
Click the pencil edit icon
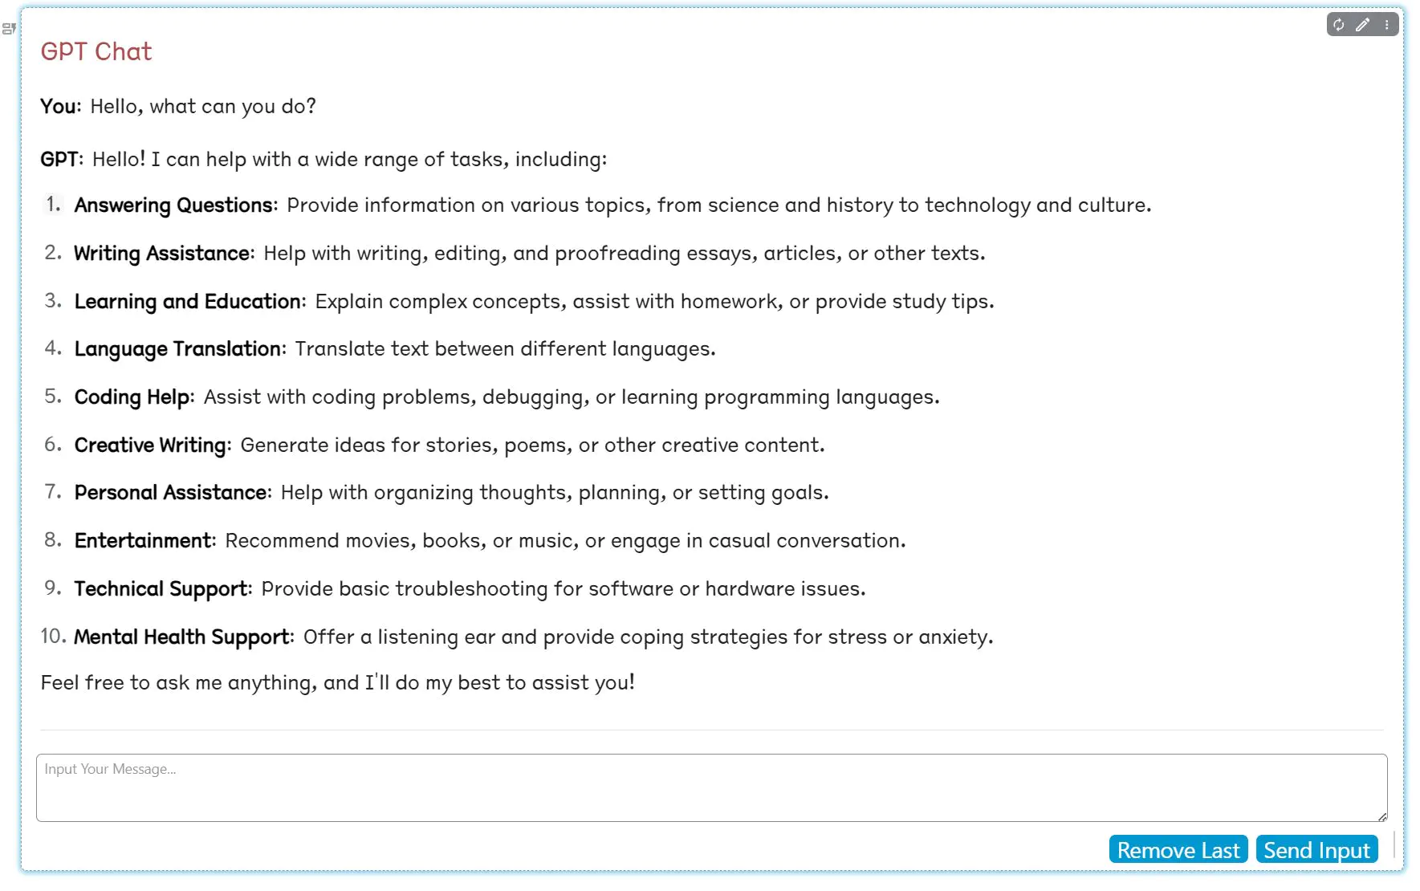click(1362, 25)
